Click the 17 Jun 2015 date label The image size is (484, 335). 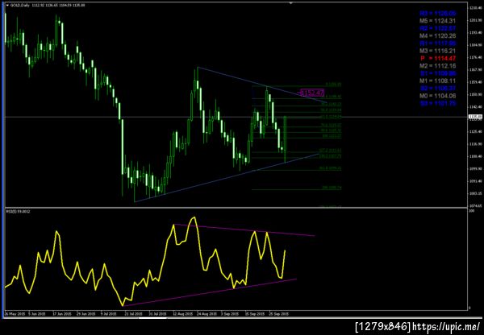(62, 314)
